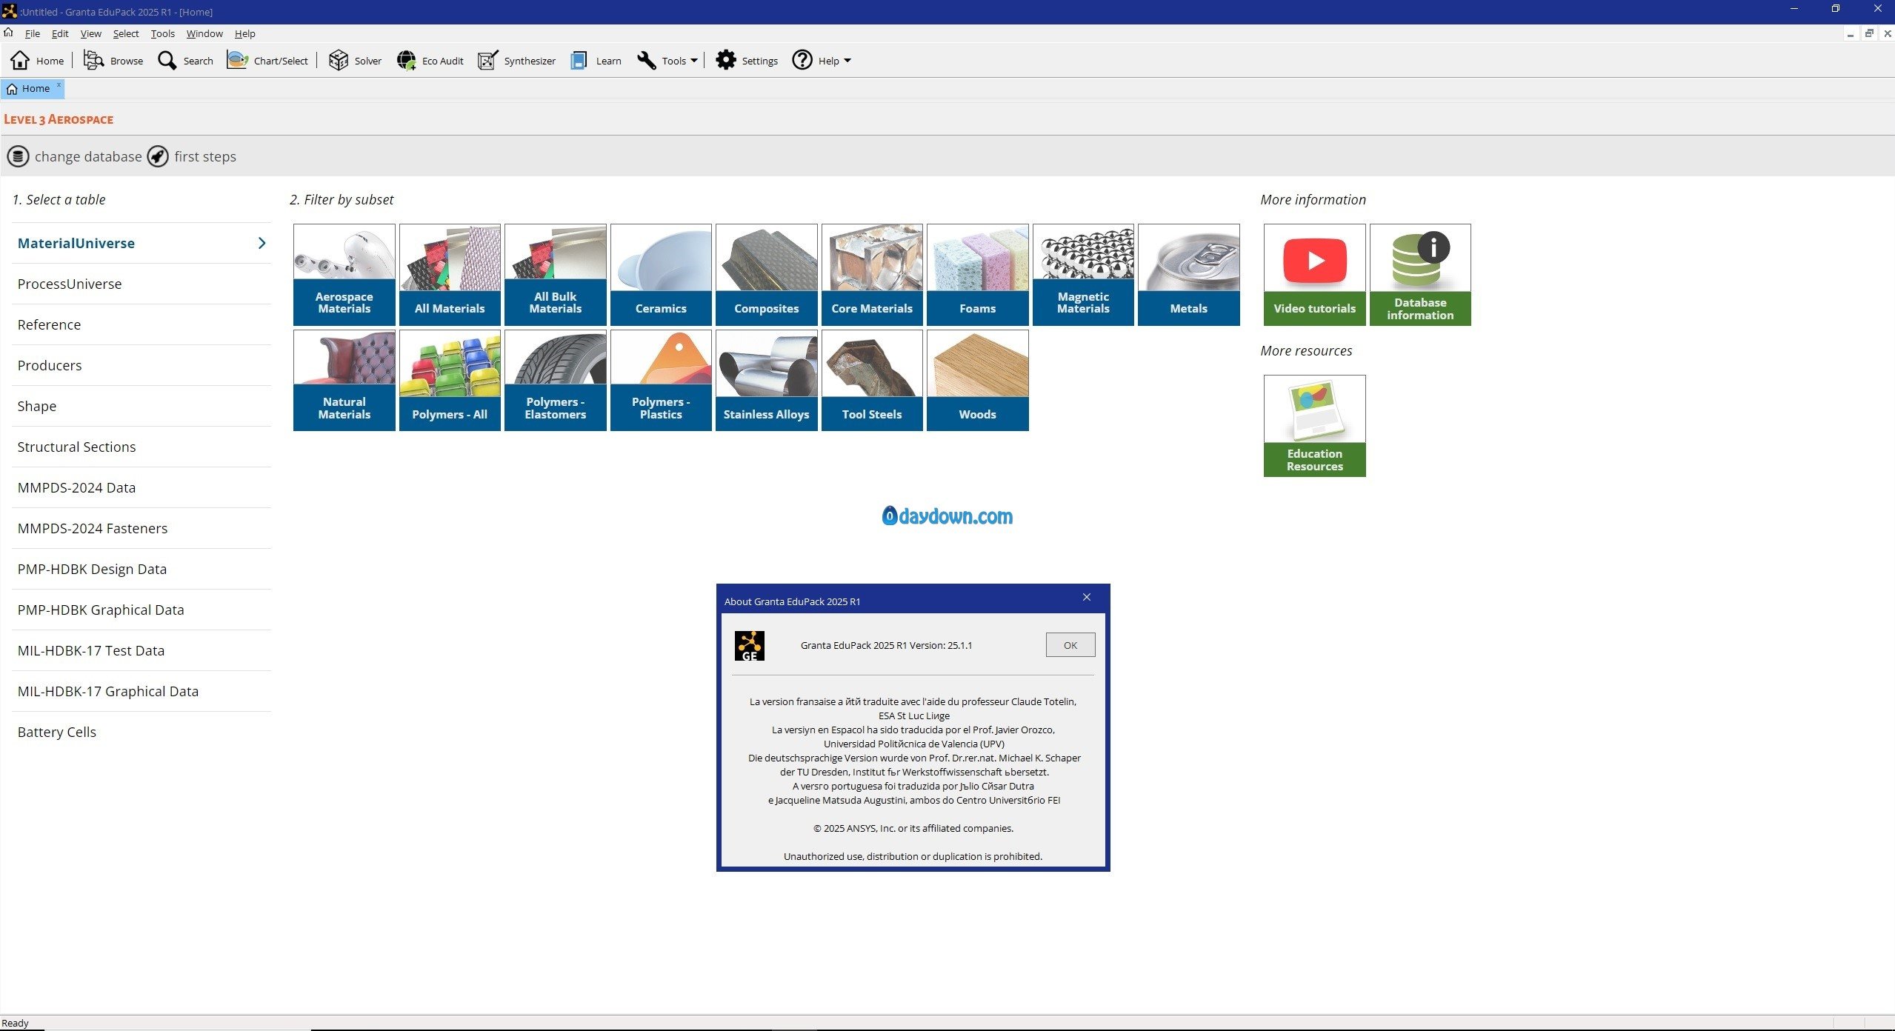
Task: Select the Reference table
Action: (141, 324)
